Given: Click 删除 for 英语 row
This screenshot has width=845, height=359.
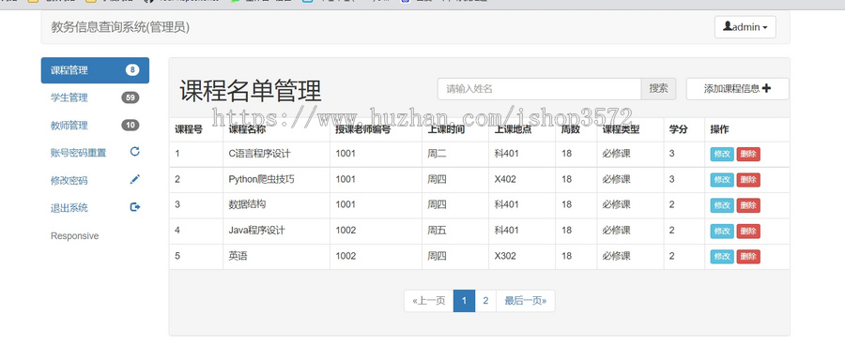Looking at the screenshot, I should click(x=748, y=257).
